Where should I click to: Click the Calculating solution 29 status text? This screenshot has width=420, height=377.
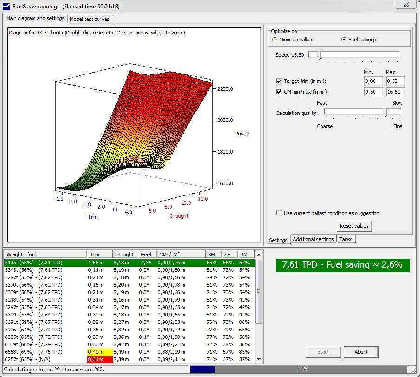[x=55, y=370]
